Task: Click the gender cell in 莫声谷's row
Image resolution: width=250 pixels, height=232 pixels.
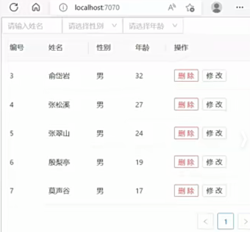Action: pyautogui.click(x=100, y=191)
